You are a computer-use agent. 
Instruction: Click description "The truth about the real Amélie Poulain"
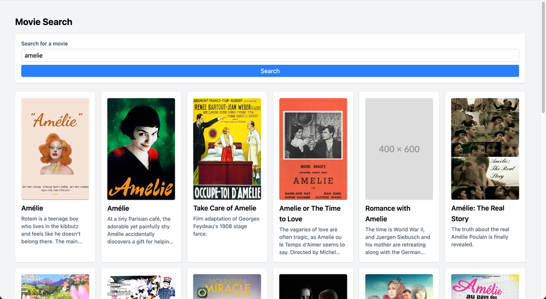pyautogui.click(x=480, y=237)
